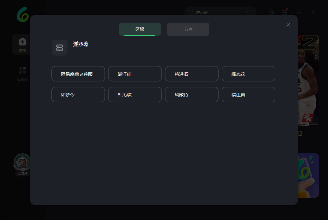Close the main application window
The image size is (328, 220).
pos(313,12)
